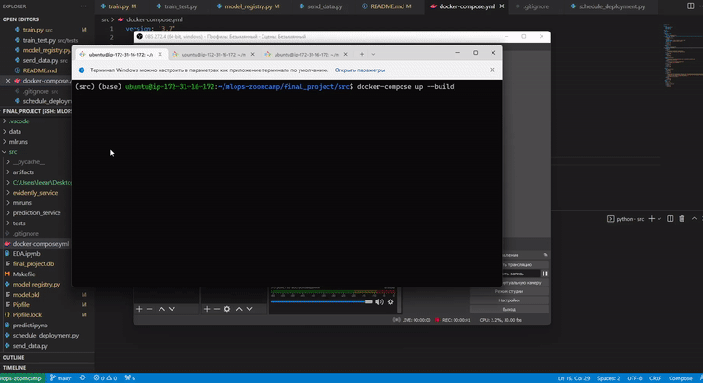Image resolution: width=703 pixels, height=383 pixels.
Task: Maximize the VS Code panel with the up chevron
Action: pos(694,219)
